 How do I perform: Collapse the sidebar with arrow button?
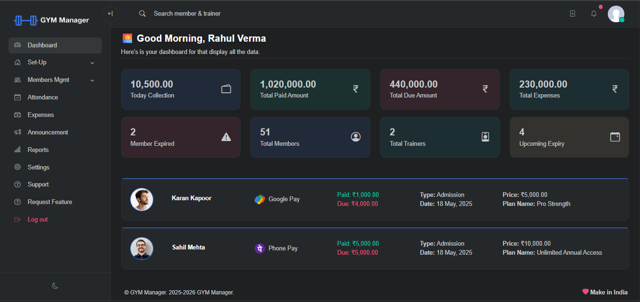(110, 14)
